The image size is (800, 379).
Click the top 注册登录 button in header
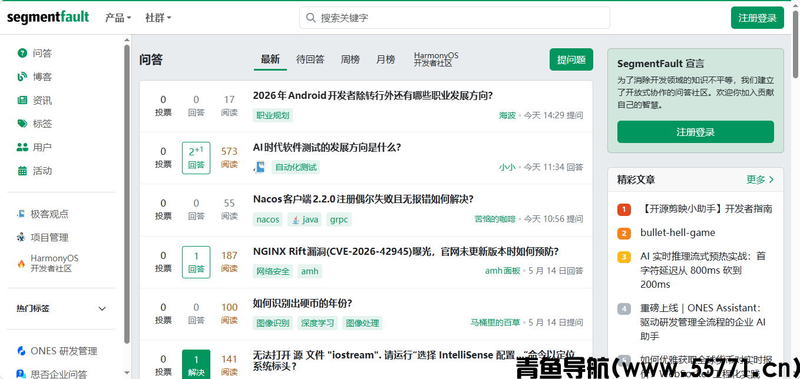click(758, 18)
